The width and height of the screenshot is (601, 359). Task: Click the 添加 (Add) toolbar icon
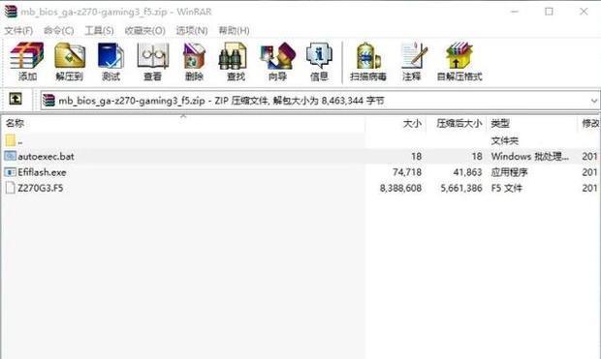pos(27,61)
